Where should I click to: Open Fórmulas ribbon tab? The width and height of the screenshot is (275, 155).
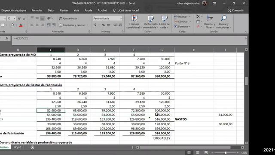pyautogui.click(x=37, y=10)
